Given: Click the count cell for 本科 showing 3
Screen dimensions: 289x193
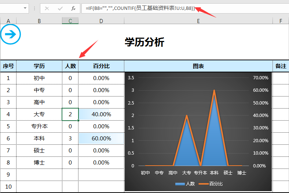Looking at the screenshot, I should coord(70,139).
